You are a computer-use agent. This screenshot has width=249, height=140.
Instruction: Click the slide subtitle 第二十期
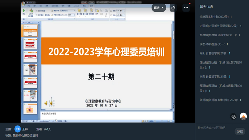tap(101, 77)
